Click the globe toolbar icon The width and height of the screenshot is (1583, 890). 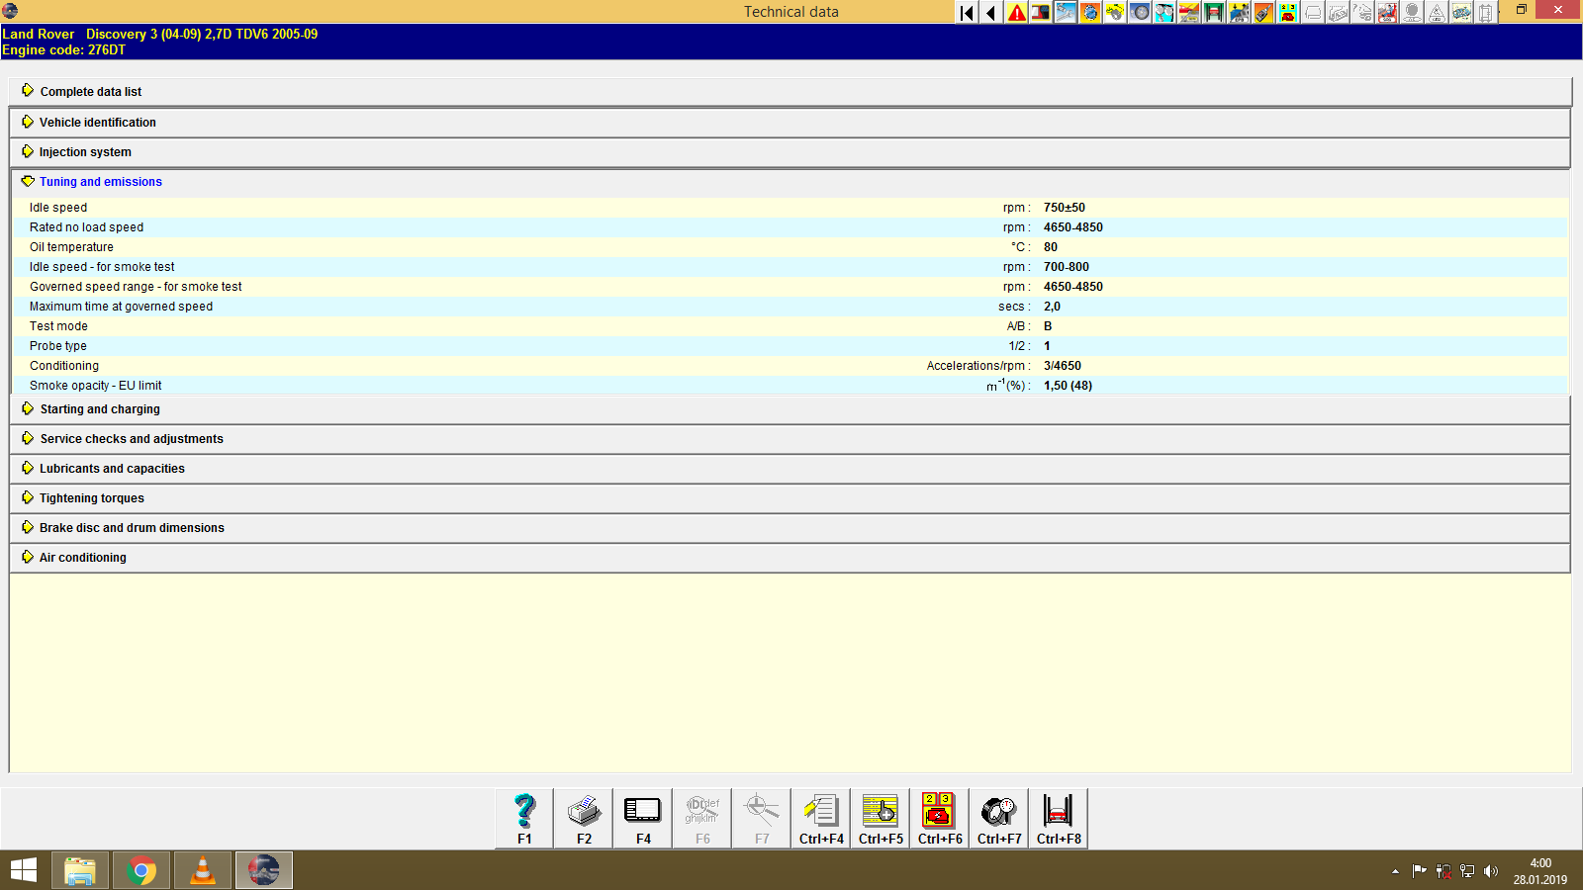pos(1091,13)
